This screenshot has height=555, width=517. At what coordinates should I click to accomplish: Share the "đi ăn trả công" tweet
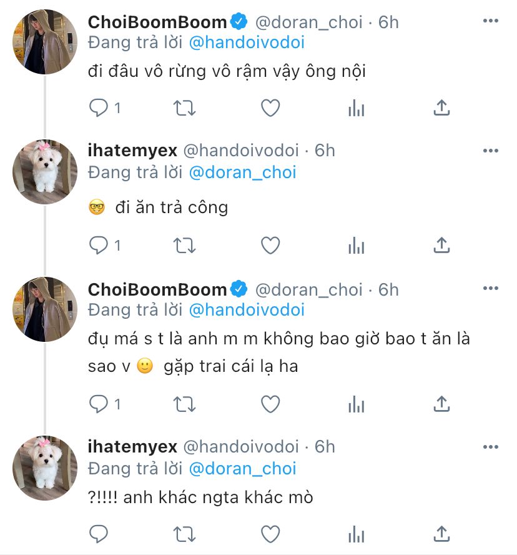(441, 246)
